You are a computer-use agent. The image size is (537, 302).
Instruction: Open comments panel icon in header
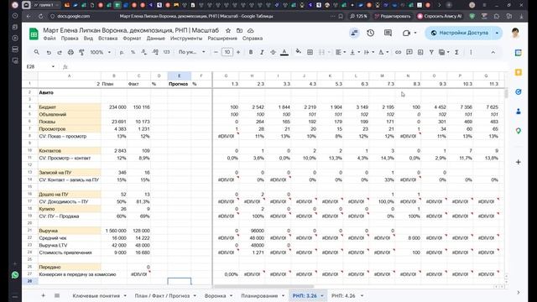[388, 33]
